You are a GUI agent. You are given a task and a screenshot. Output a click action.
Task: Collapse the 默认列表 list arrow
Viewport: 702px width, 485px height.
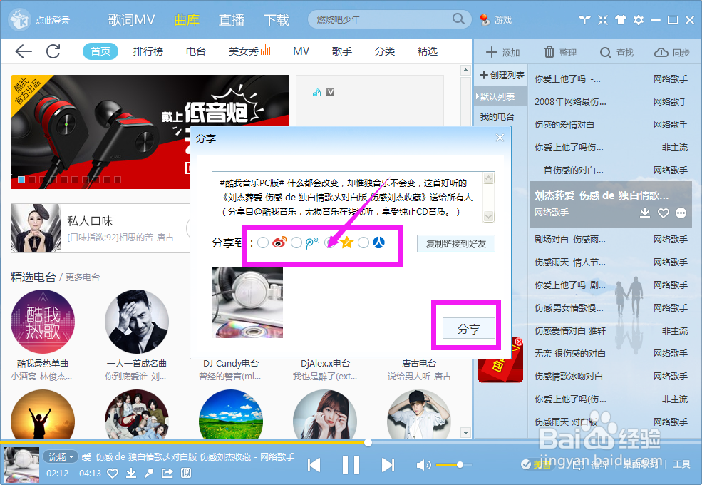[x=478, y=96]
